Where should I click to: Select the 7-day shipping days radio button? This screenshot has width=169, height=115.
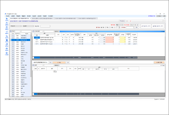[106, 28]
